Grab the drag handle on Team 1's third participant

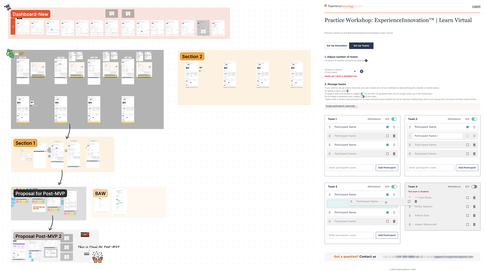coord(330,145)
